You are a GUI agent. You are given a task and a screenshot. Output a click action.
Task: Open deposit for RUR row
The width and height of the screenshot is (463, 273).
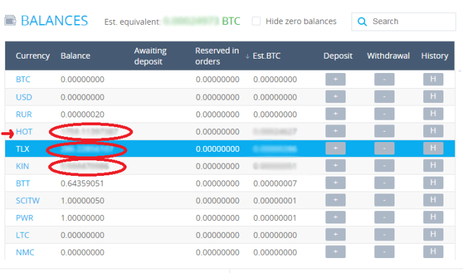pyautogui.click(x=335, y=114)
